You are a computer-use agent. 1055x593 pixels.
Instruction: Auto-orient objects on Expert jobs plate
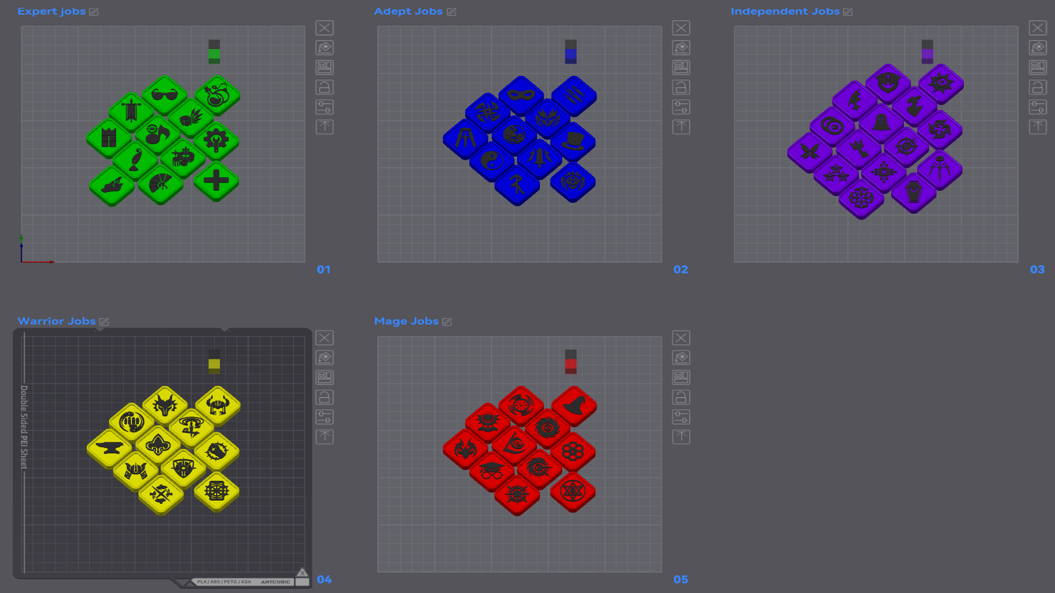(x=324, y=47)
